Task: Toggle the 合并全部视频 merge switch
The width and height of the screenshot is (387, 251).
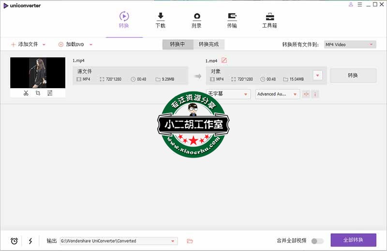Action: click(317, 241)
